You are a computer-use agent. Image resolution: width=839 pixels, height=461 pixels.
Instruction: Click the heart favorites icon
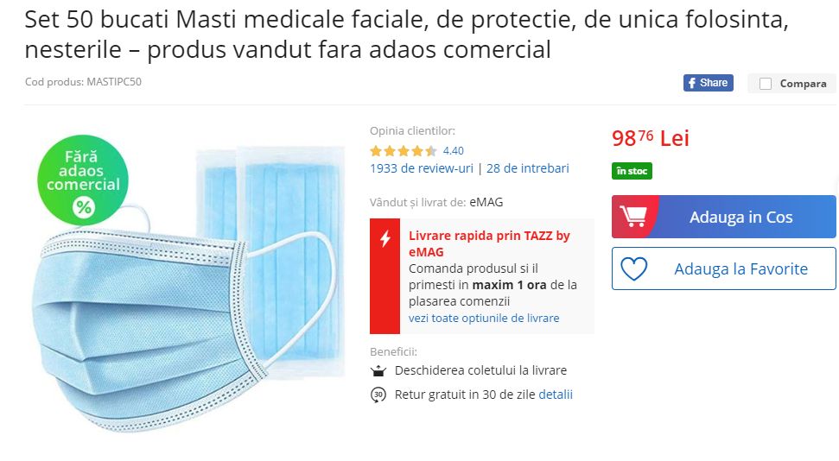click(633, 268)
